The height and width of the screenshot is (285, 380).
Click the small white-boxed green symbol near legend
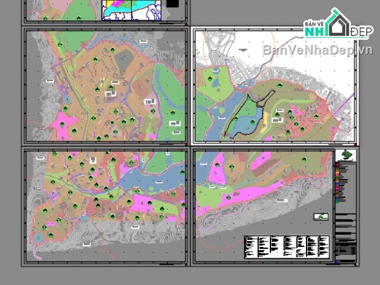322,217
